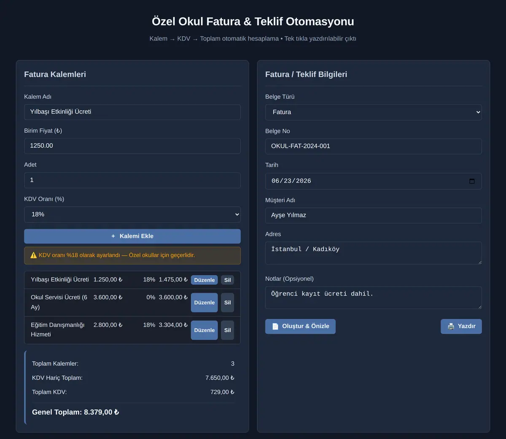Image resolution: width=506 pixels, height=439 pixels.
Task: Click the Fatura Kalemleri heading
Action: pyautogui.click(x=55, y=75)
